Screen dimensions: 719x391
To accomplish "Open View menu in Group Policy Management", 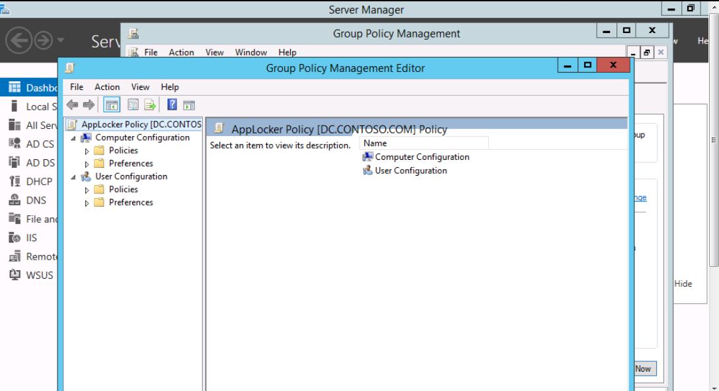I will tap(214, 52).
